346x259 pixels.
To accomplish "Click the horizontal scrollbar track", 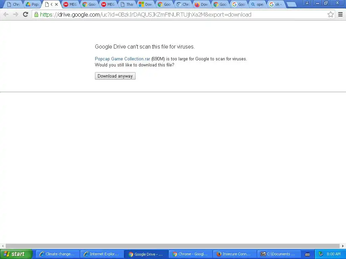I will (x=172, y=246).
